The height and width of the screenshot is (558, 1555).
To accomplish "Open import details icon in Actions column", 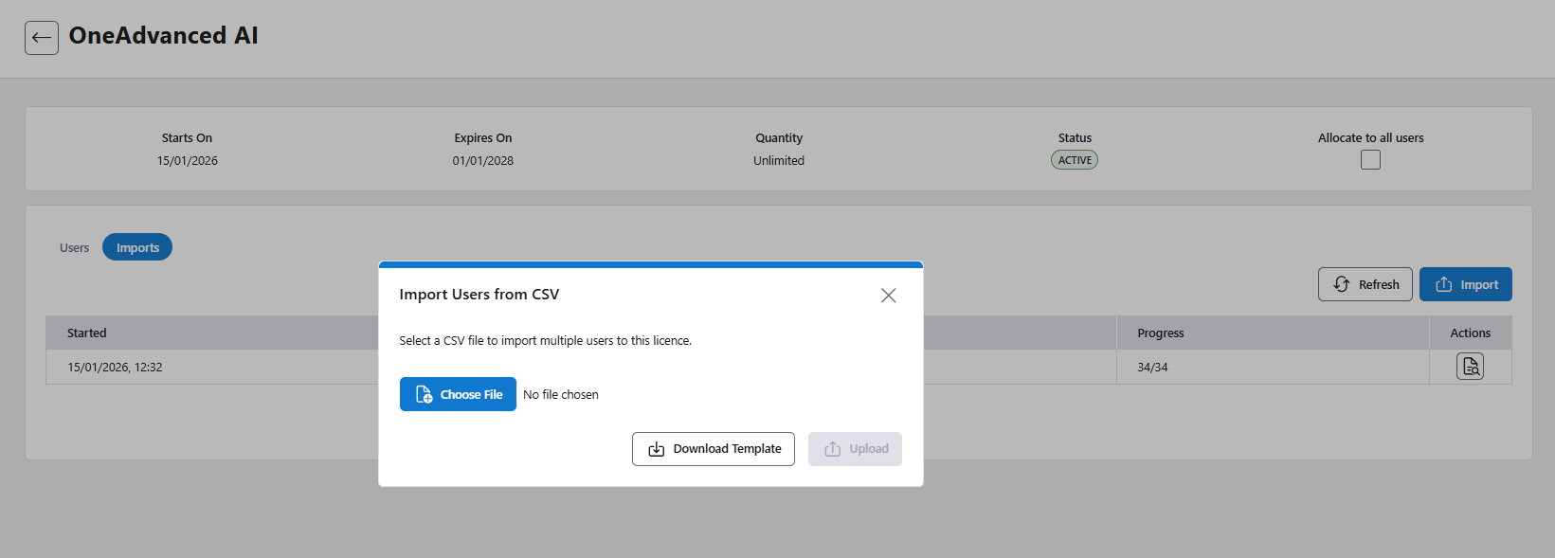I will pyautogui.click(x=1470, y=367).
